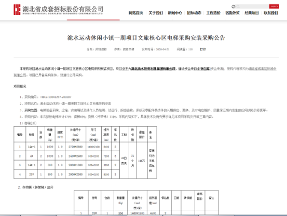Open the 关于我们 menu item

coord(156,13)
